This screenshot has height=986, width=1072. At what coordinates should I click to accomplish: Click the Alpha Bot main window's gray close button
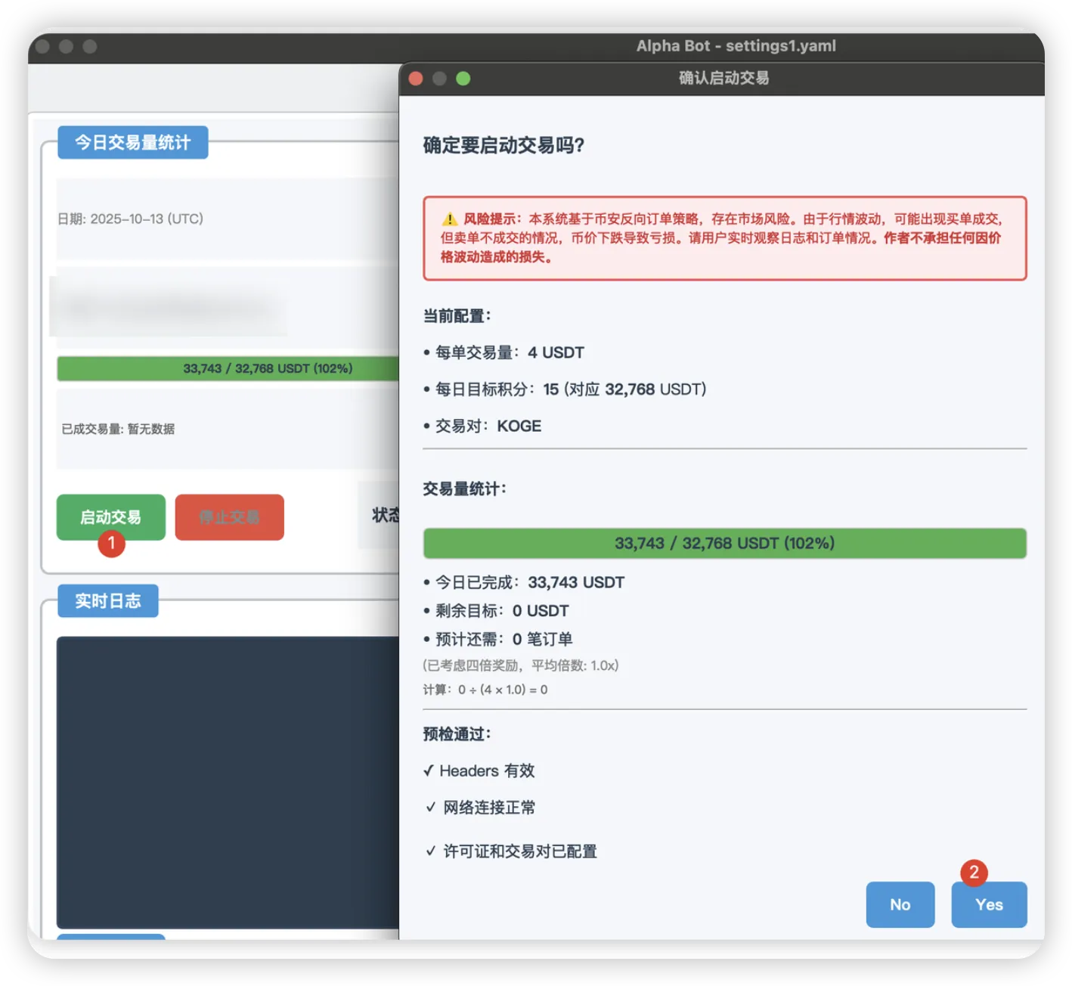coord(43,47)
